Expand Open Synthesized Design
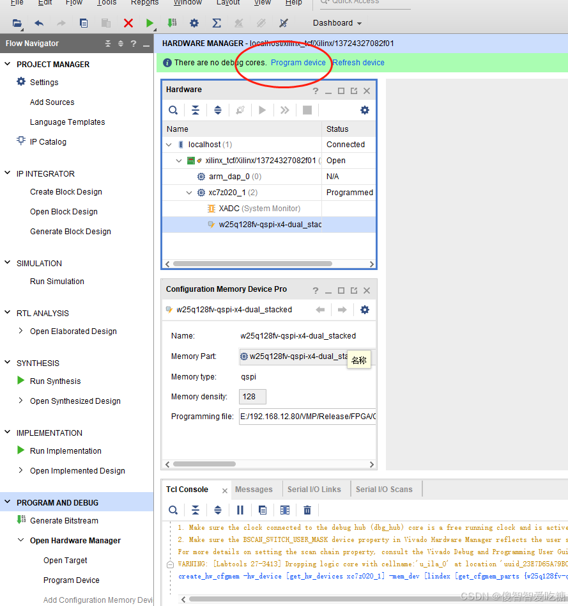This screenshot has height=606, width=568. (x=21, y=401)
